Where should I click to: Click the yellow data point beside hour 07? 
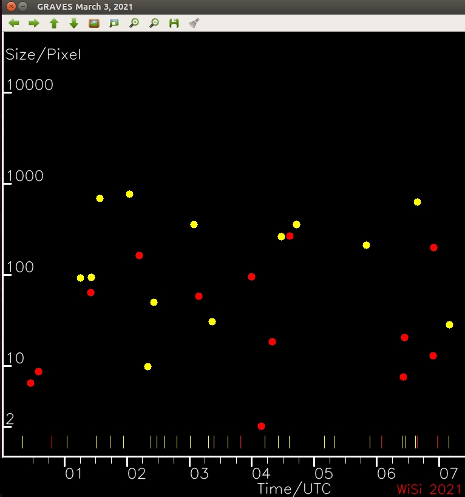tap(449, 324)
